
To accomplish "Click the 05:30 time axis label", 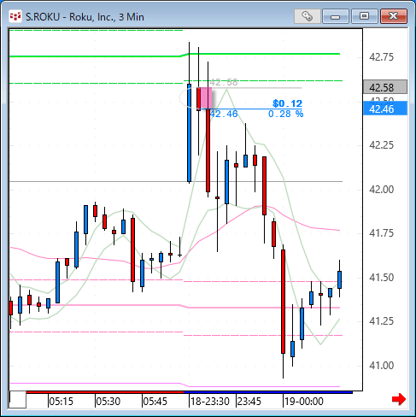I will pos(108,402).
